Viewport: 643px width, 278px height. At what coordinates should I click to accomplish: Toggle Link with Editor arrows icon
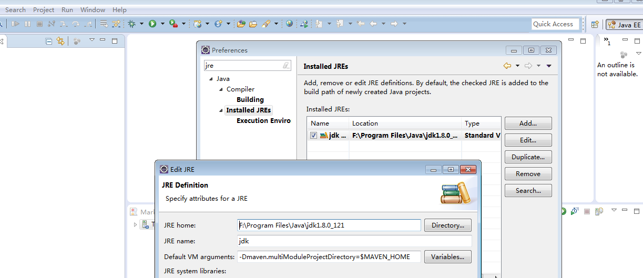click(x=60, y=41)
